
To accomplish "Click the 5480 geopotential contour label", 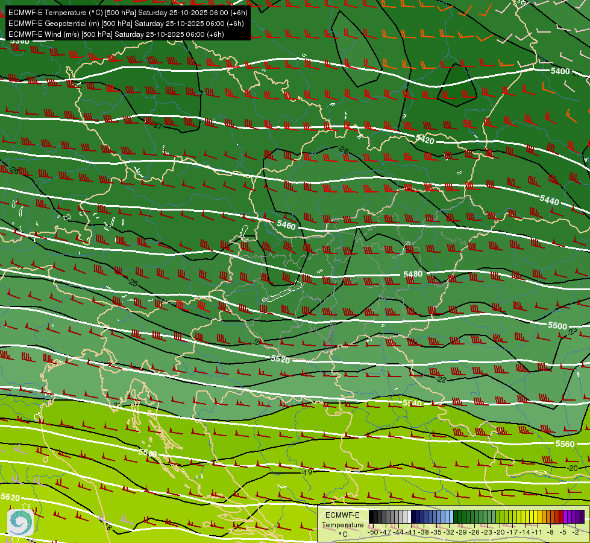I will 413,274.
